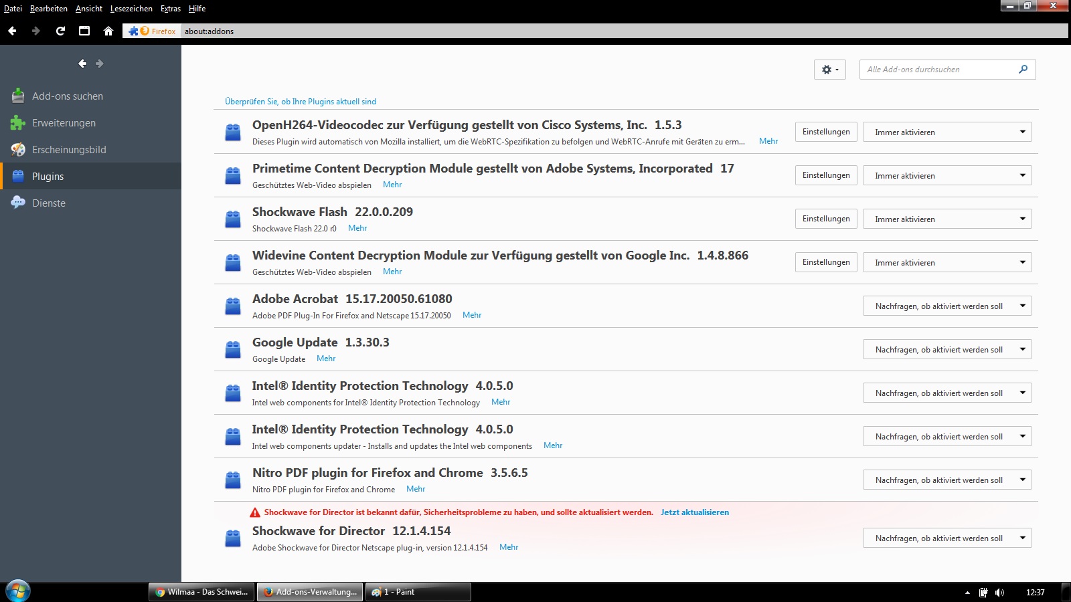Open the Lesezeichen menu
This screenshot has width=1071, height=602.
(131, 9)
